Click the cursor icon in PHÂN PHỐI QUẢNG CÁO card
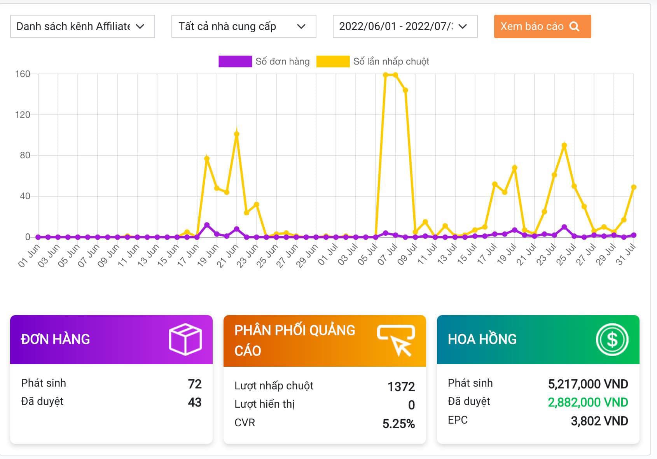The image size is (657, 459). [396, 341]
